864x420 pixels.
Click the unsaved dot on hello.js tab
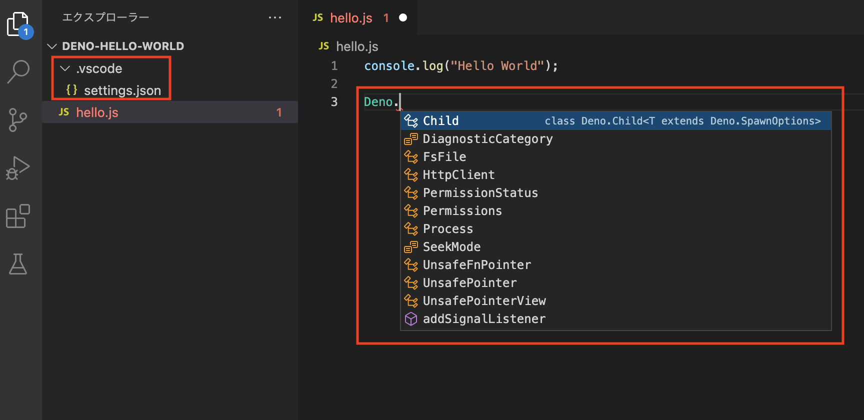(403, 18)
